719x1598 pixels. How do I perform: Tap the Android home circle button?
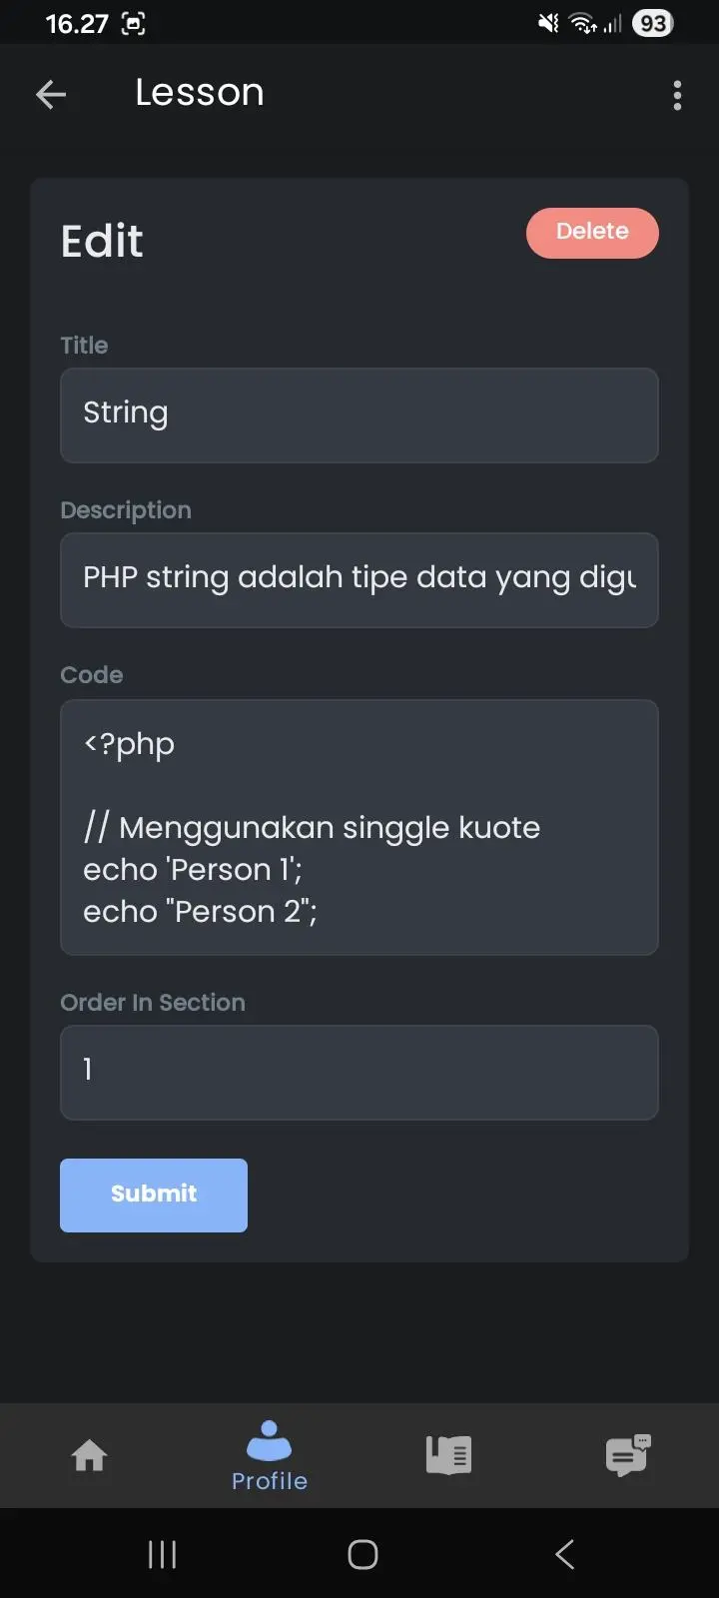click(362, 1554)
